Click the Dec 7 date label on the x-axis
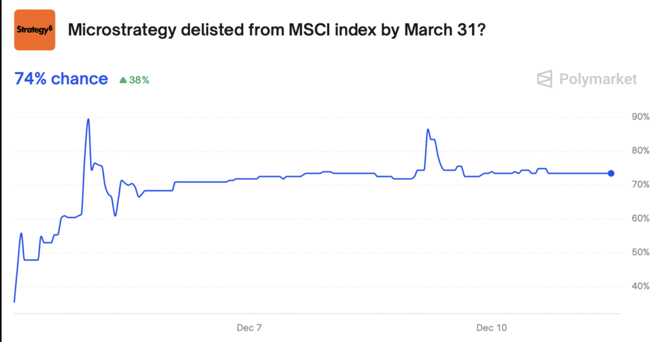The height and width of the screenshot is (342, 662). (x=249, y=328)
